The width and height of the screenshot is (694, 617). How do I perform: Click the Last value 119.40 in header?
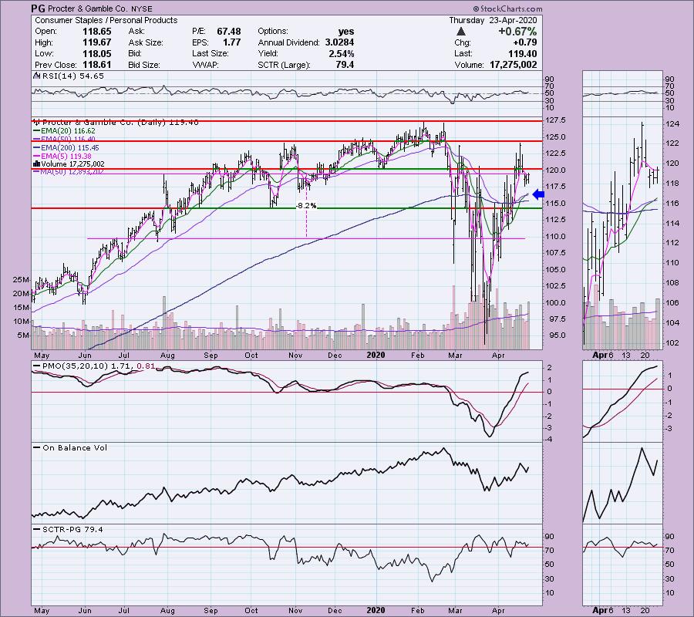coord(523,53)
